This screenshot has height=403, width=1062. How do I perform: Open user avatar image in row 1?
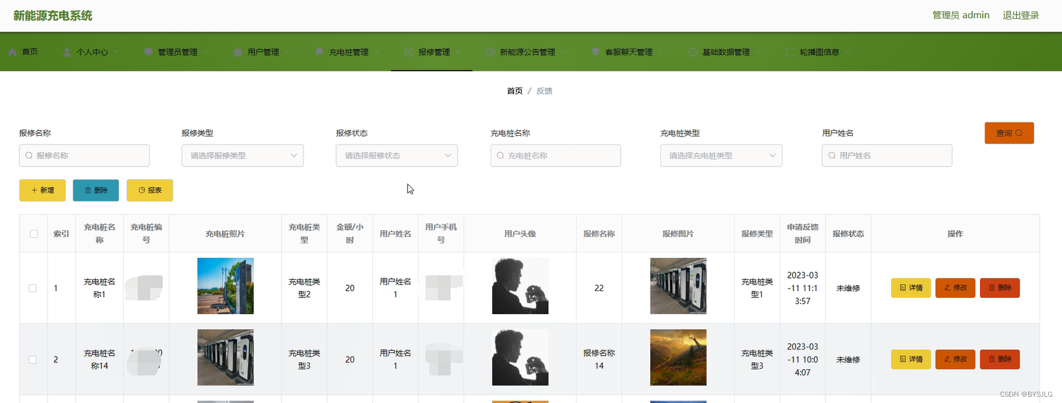coord(520,286)
